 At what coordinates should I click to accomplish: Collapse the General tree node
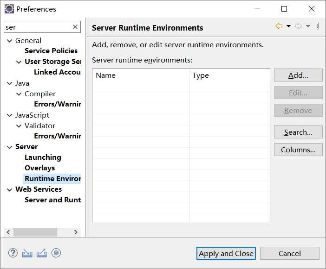9,41
